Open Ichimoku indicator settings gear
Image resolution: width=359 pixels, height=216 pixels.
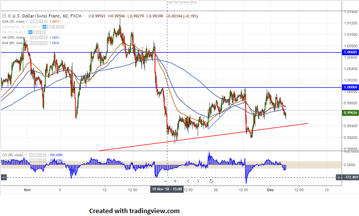click(49, 27)
